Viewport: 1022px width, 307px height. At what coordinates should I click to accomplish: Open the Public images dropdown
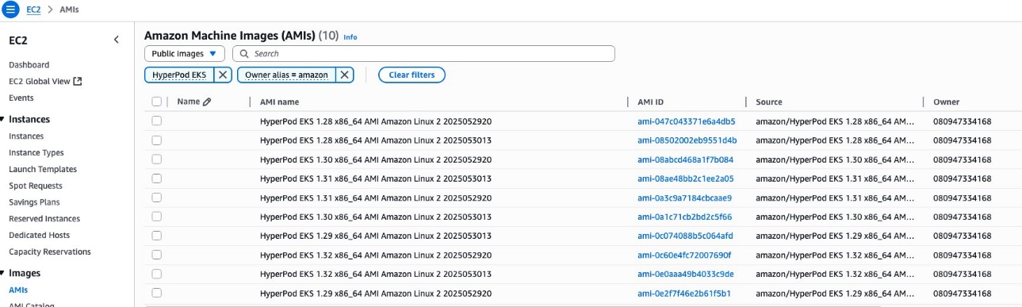pos(184,54)
